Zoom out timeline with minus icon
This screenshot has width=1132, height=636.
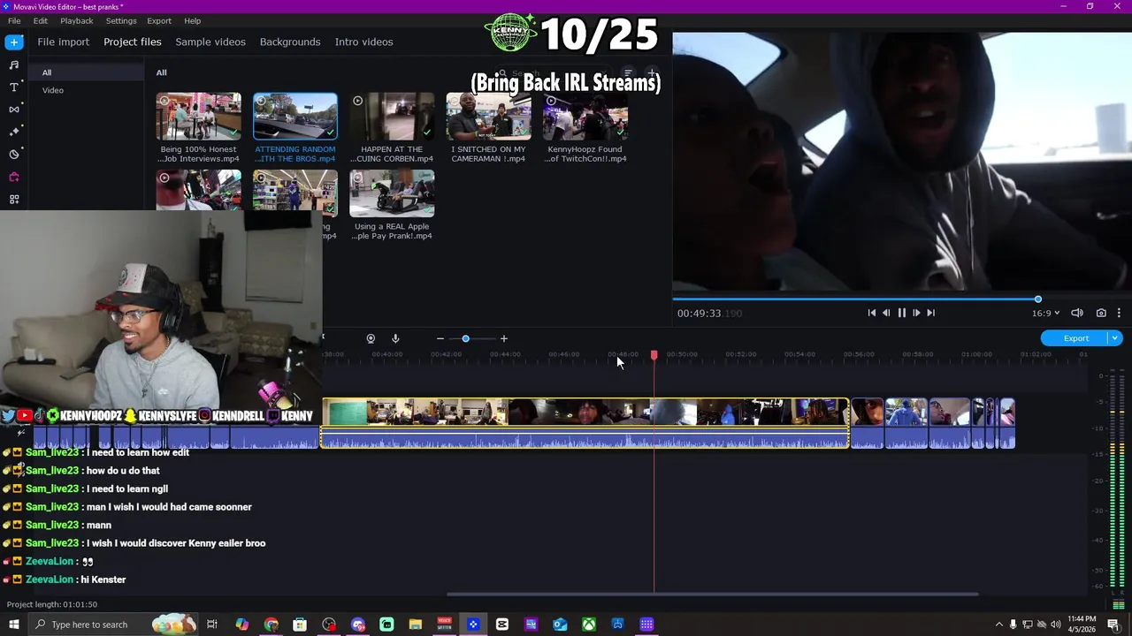pyautogui.click(x=440, y=338)
